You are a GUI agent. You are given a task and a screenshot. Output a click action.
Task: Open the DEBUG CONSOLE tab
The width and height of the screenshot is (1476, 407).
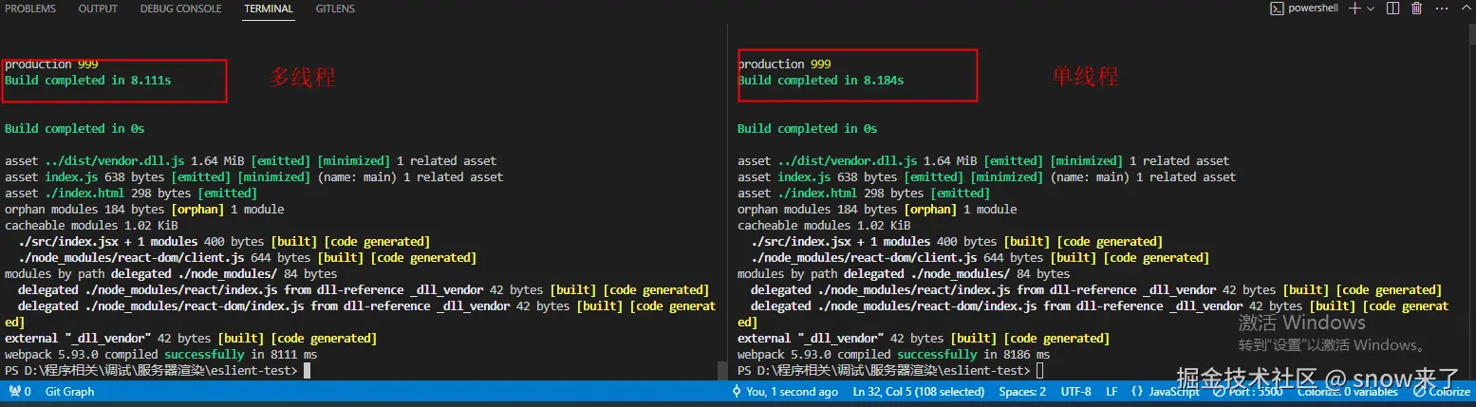[180, 9]
